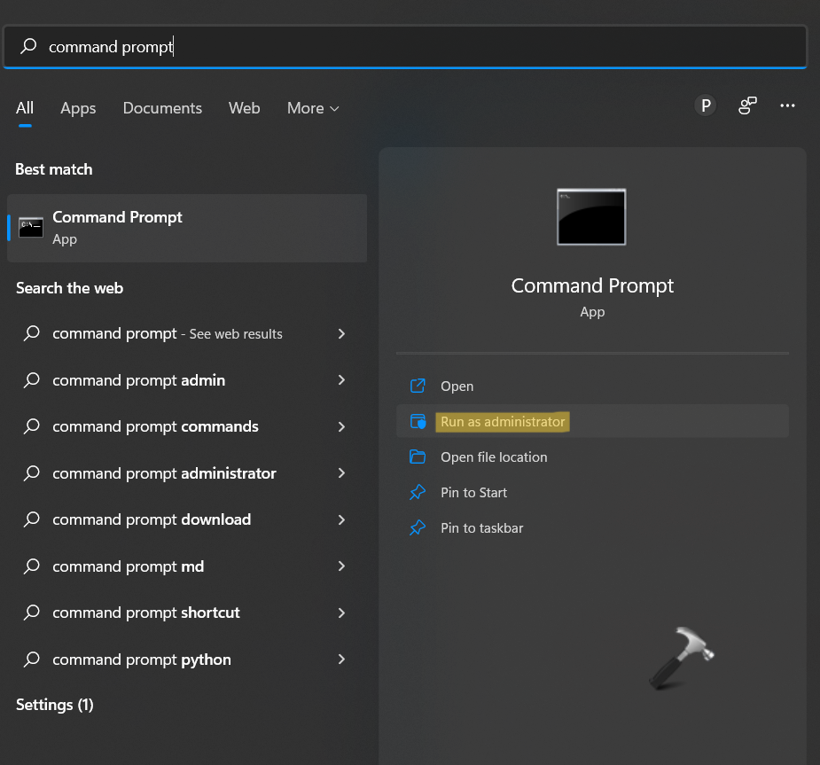
Task: Click the large Command Prompt preview icon
Action: (x=591, y=216)
